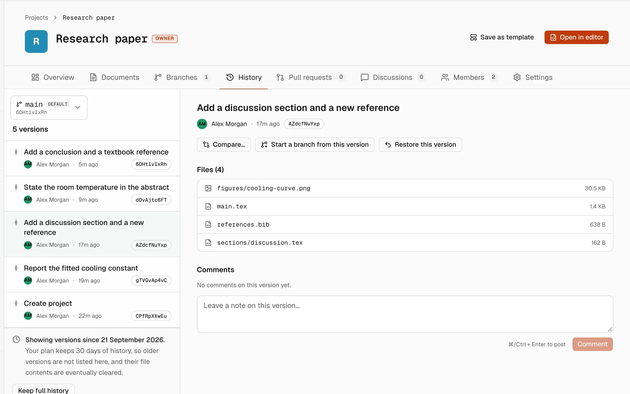The image size is (630, 394).
Task: View the Members tab
Action: point(469,78)
